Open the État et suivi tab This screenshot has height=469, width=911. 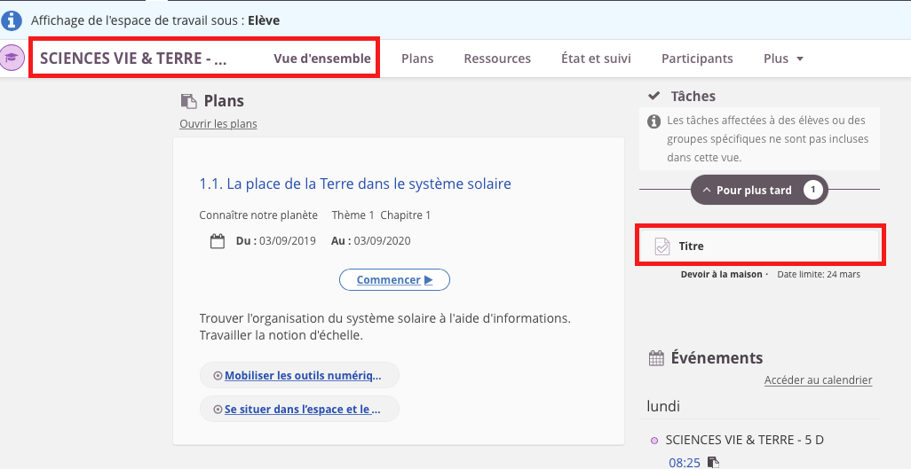click(x=596, y=59)
